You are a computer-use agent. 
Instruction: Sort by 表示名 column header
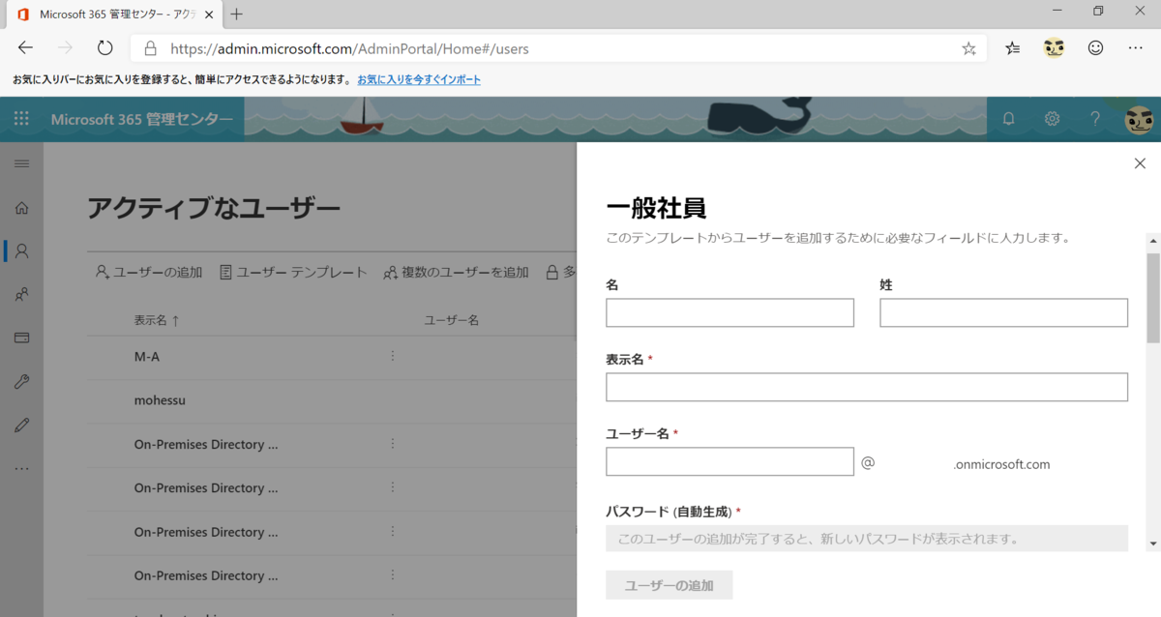157,320
